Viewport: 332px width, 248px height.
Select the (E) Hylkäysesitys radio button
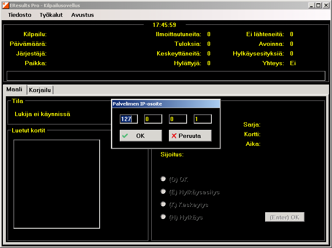coord(163,191)
